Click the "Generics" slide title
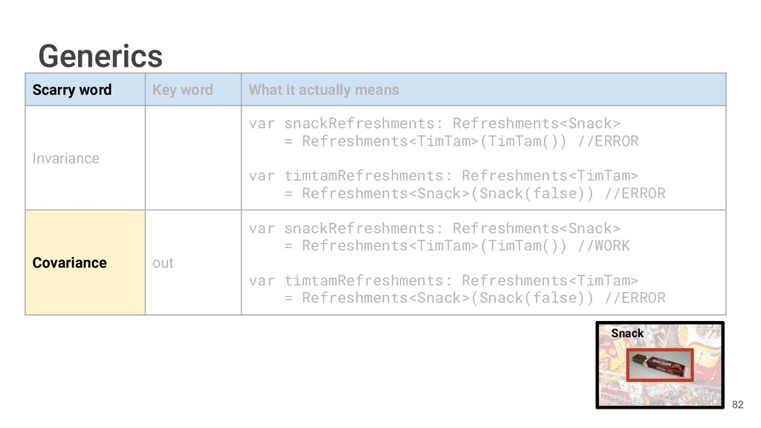761x428 pixels. pyautogui.click(x=100, y=56)
